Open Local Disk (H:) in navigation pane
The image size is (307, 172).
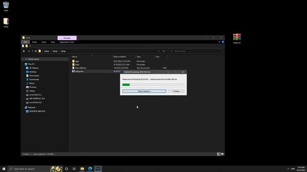(35, 102)
